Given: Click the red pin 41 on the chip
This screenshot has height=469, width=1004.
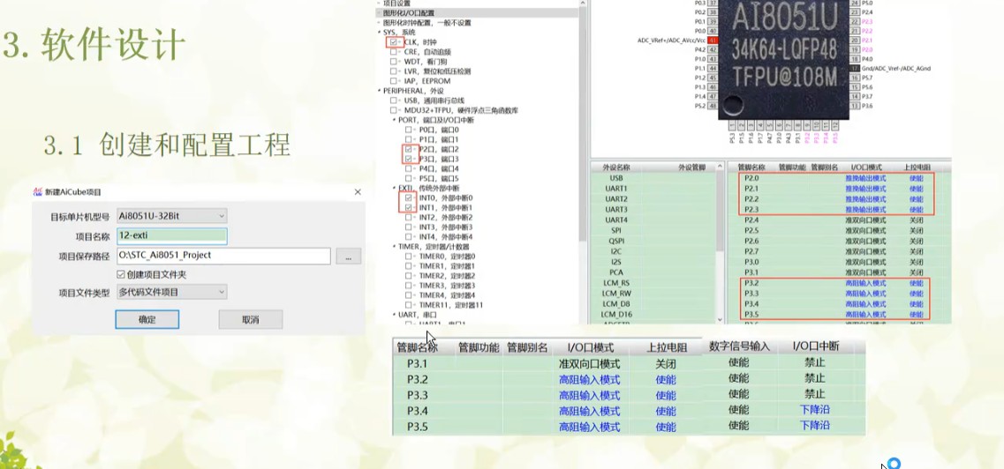Looking at the screenshot, I should tap(713, 41).
